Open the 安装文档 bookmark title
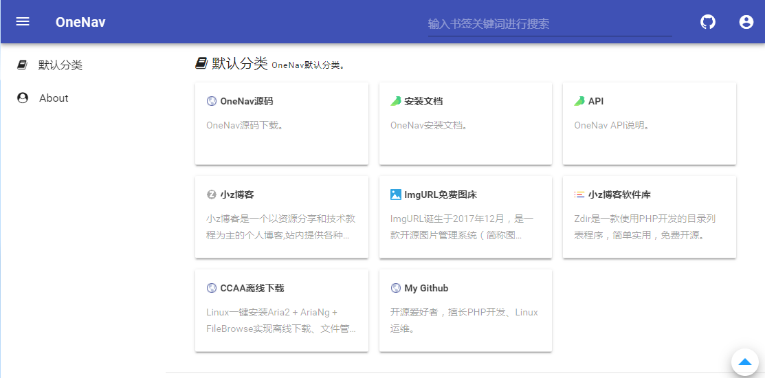 point(423,101)
